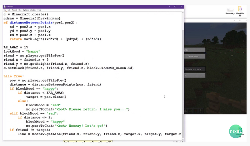The width and height of the screenshot is (250, 146).
Task: Click the 'if friend != target:' line
Action: pos(30,130)
